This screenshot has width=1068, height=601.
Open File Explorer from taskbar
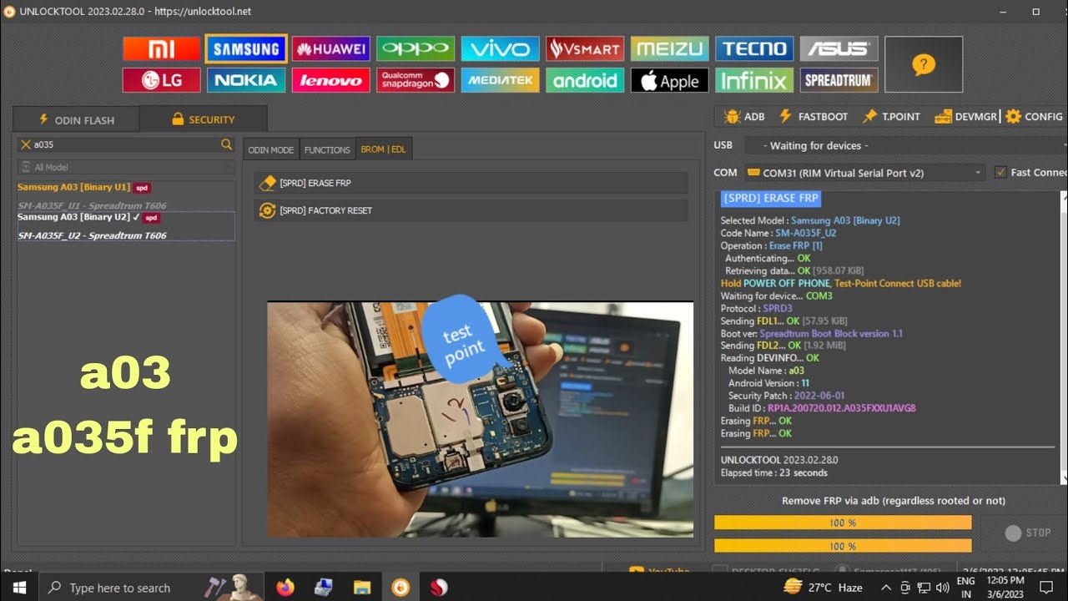click(x=361, y=588)
